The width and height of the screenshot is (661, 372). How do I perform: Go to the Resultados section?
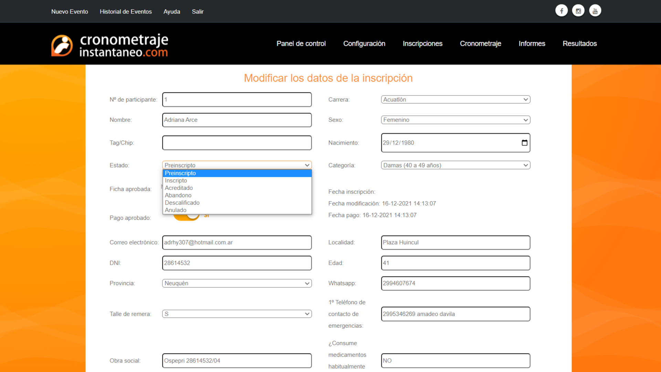tap(580, 43)
